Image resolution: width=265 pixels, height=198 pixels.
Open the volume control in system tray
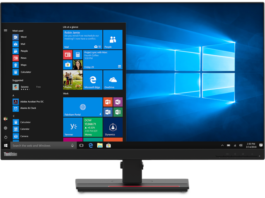[x=241, y=145]
